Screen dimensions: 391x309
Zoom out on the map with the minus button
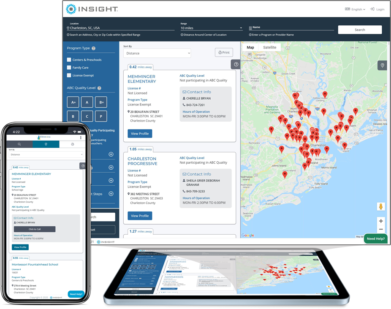click(x=381, y=229)
